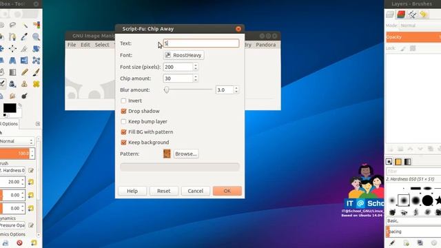Select the Rotate tool
The height and width of the screenshot is (248, 441).
[x=37, y=49]
